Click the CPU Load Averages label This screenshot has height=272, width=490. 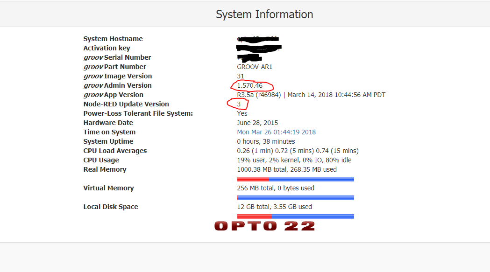point(115,151)
